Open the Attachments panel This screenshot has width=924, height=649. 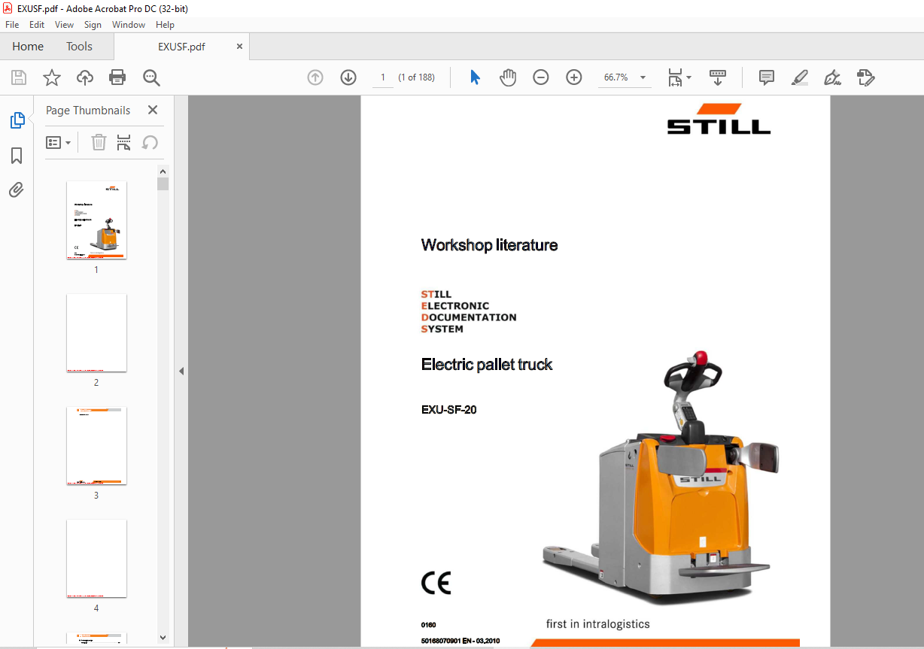[17, 190]
